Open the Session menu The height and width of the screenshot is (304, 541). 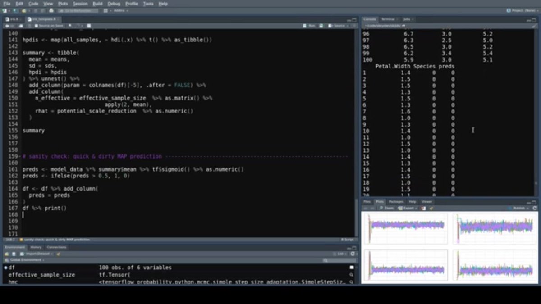[80, 4]
